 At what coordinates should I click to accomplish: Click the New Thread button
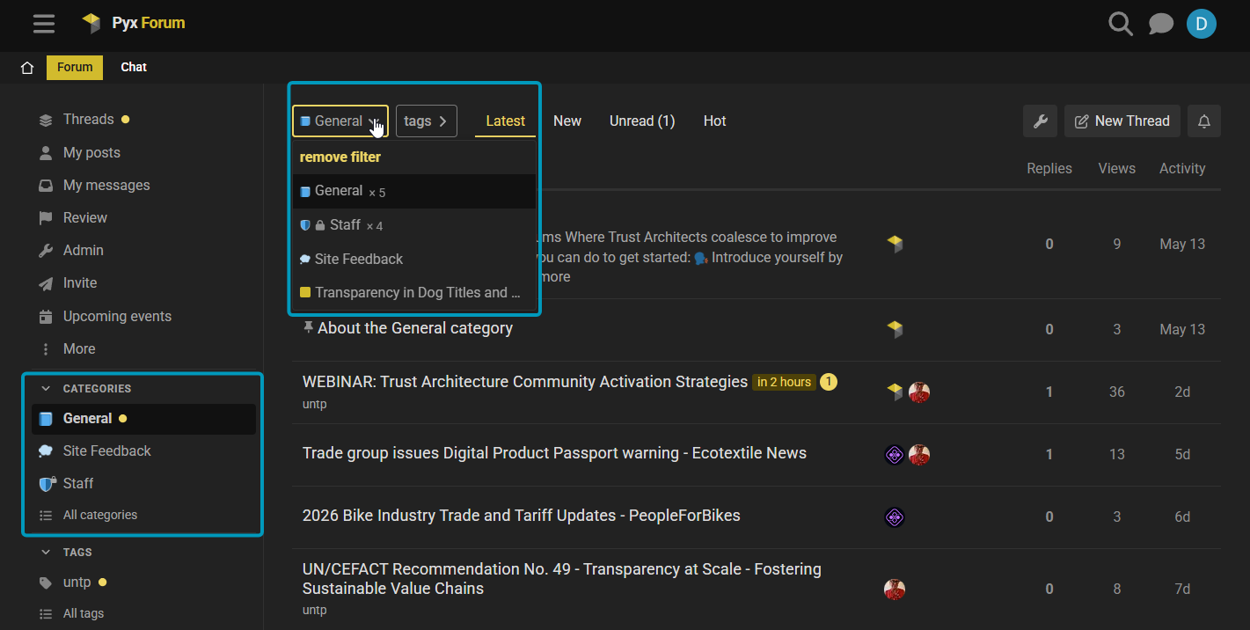[1122, 121]
